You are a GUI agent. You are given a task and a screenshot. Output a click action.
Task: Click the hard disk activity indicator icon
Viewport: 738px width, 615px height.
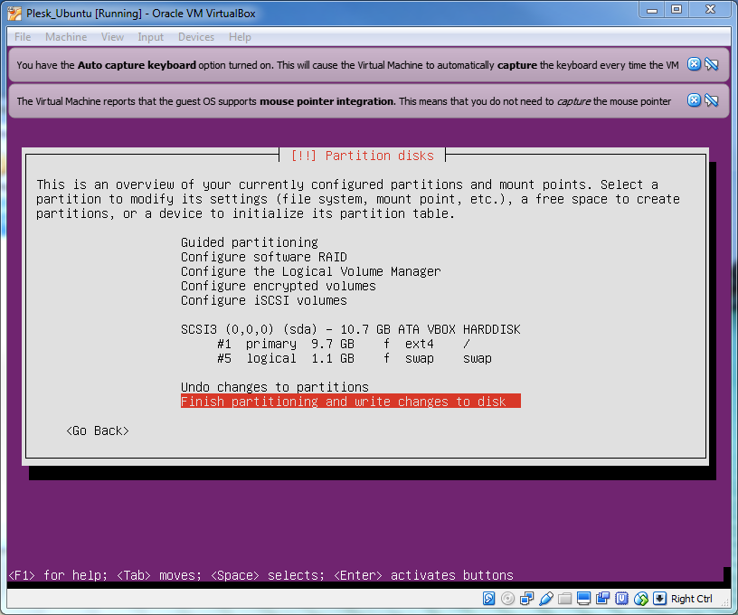(x=489, y=599)
